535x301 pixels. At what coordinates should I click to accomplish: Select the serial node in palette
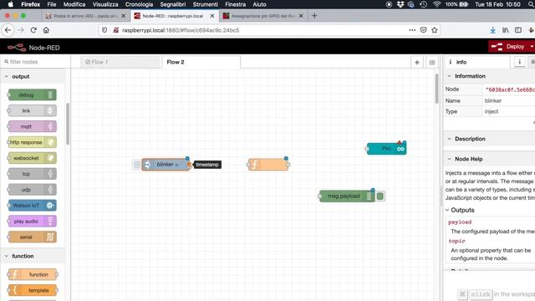(x=32, y=237)
